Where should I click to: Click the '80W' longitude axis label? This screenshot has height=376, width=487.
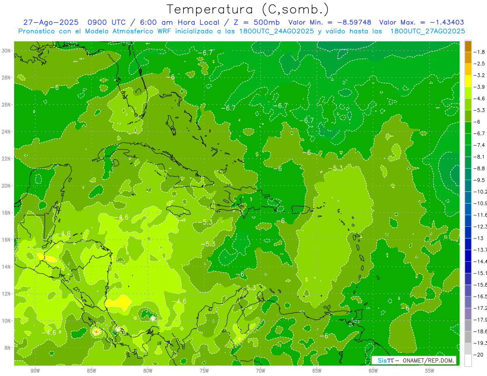(148, 371)
